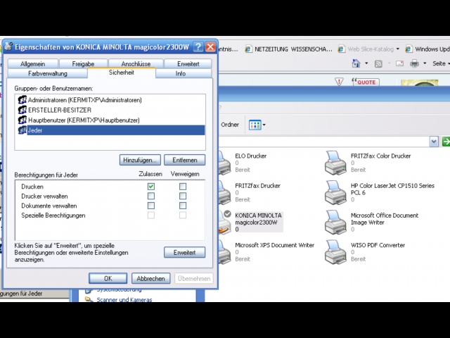Expand the address bar dropdown arrow
The width and height of the screenshot is (450, 338).
(x=434, y=142)
